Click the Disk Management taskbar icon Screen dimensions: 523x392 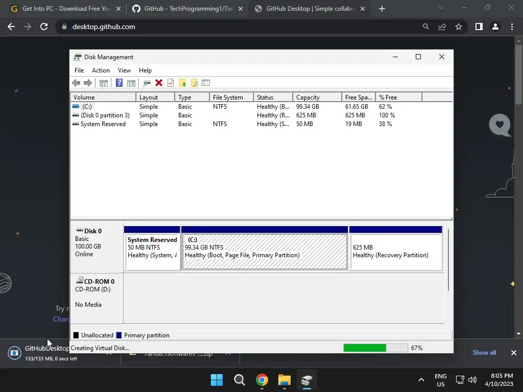point(306,380)
